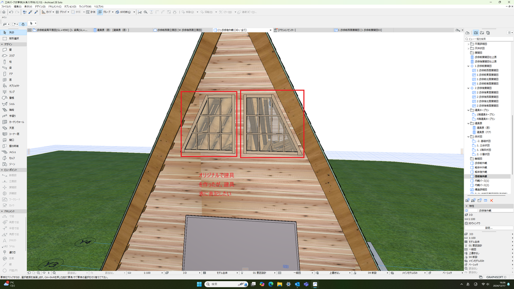Open the Design (デザイン) menu
Image resolution: width=514 pixels, height=289 pixels.
click(x=40, y=7)
